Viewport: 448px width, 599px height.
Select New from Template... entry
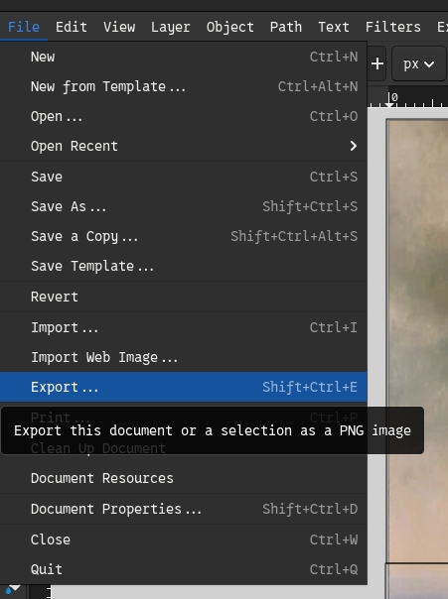(183, 86)
